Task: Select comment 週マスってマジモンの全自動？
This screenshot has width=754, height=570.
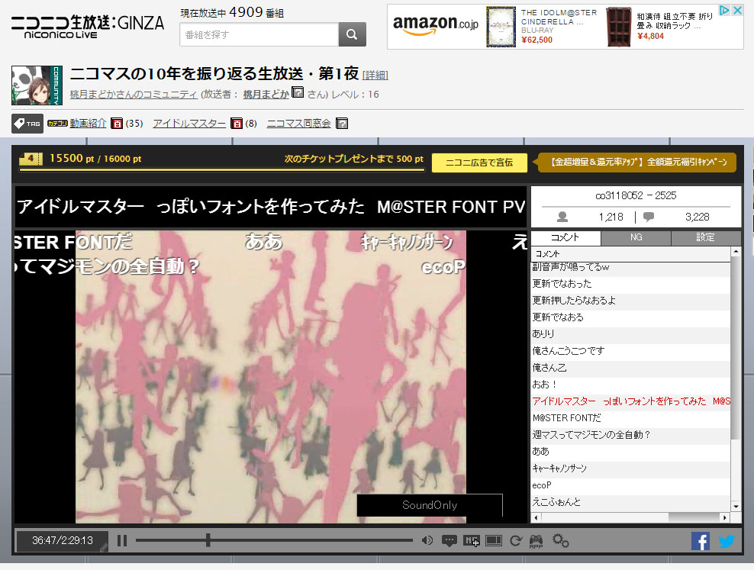Action: (x=631, y=434)
